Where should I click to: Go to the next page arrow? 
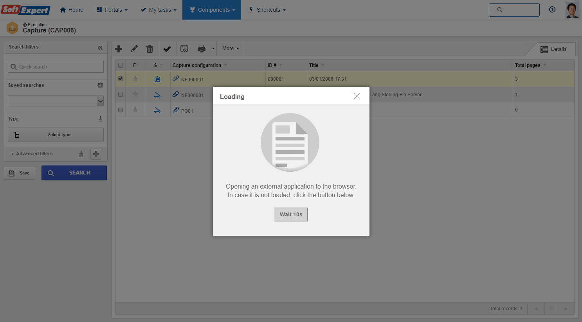[566, 309]
